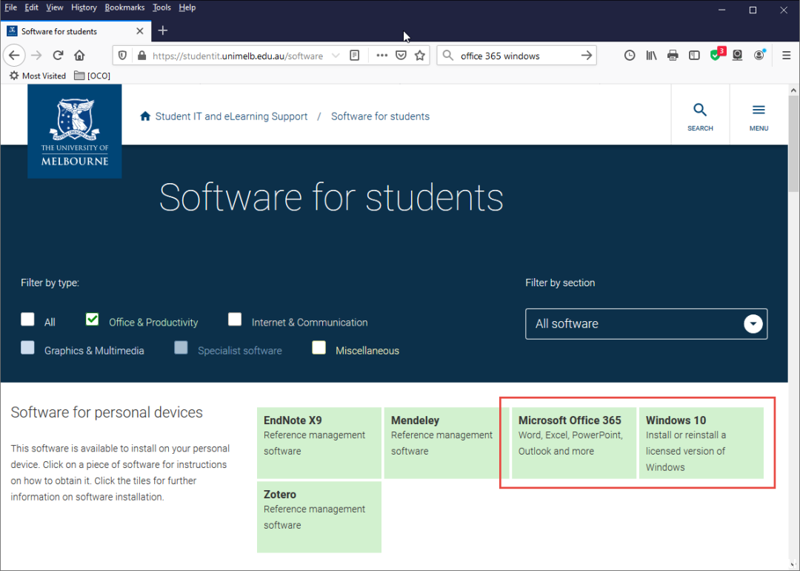
Task: Open Most Visited bookmarks folder
Action: pyautogui.click(x=38, y=76)
